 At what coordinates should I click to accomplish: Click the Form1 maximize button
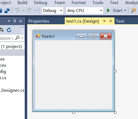[x=94, y=36]
